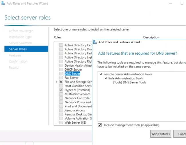
Task: Enable the DHCP Server role checkbox
Action: pyautogui.click(x=61, y=70)
